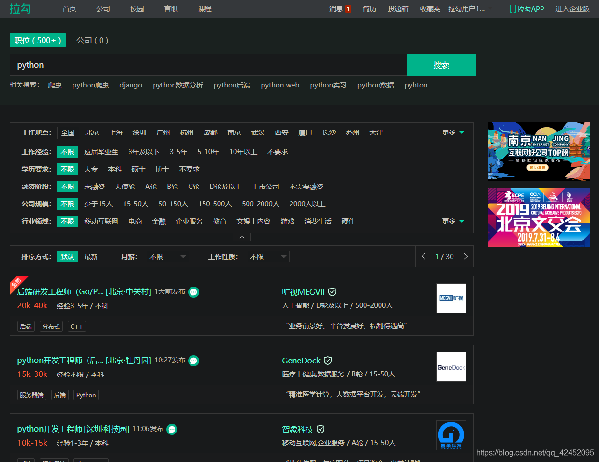
Task: Open 月薪 salary dropdown
Action: (168, 257)
